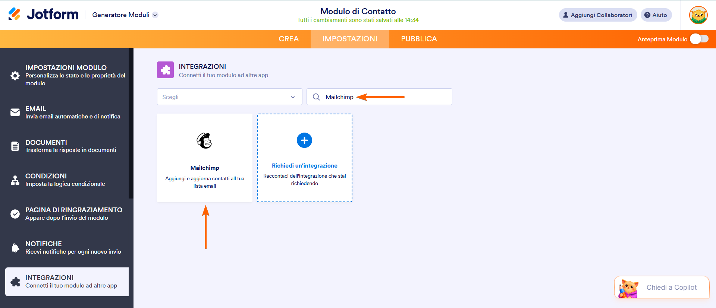
Task: Focus the Mailchimp search field
Action: (x=379, y=97)
